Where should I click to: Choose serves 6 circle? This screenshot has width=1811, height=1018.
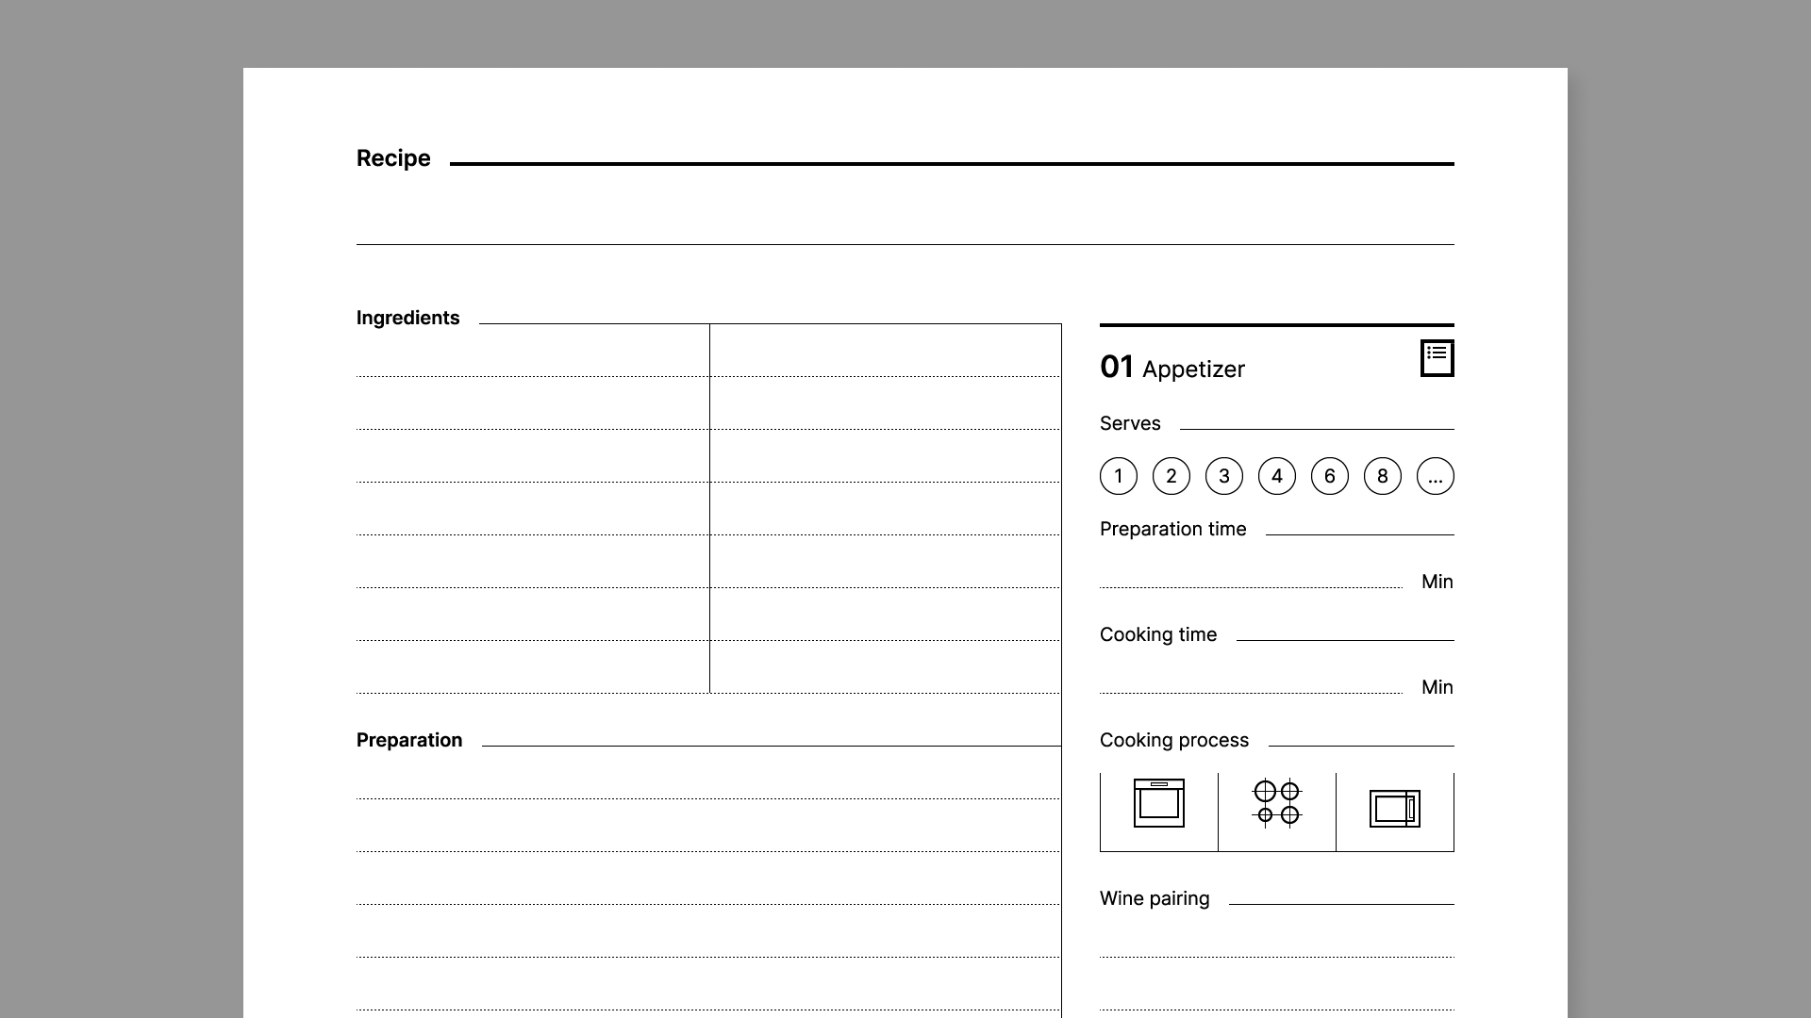(1329, 476)
